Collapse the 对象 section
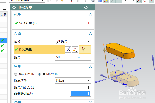 90,15
